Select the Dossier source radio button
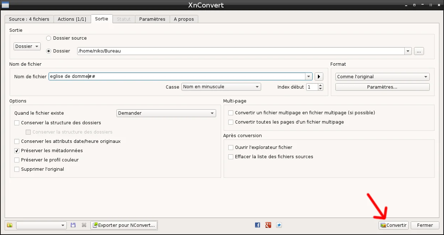Screen dimensions: 444x235 coord(49,38)
